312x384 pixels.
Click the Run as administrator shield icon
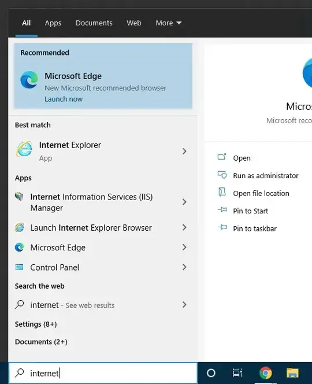(x=222, y=175)
